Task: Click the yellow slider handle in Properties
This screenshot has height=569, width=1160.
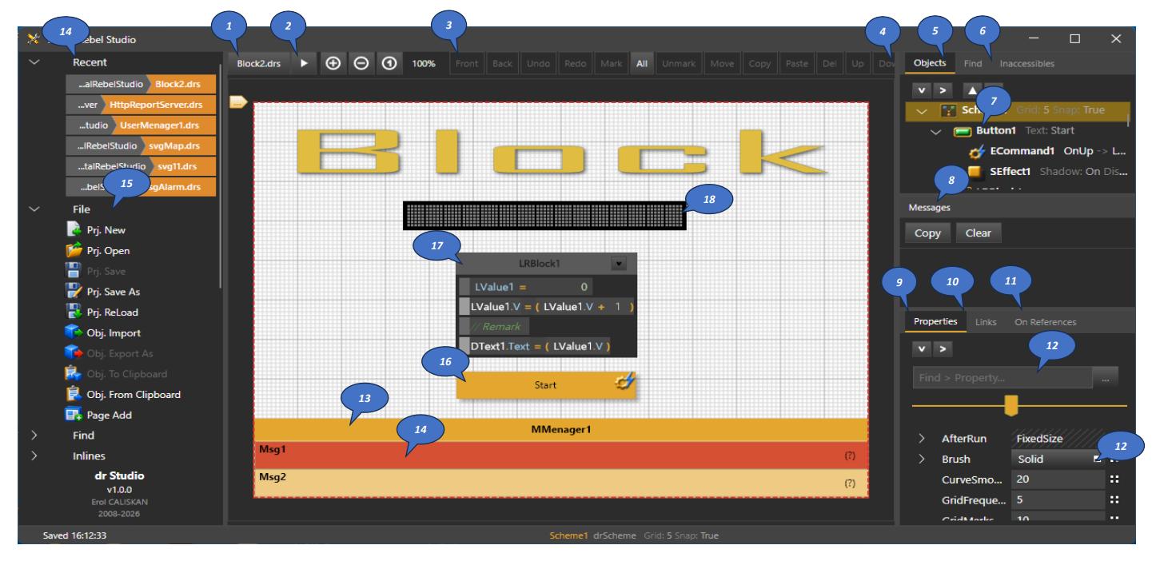Action: 1011,405
